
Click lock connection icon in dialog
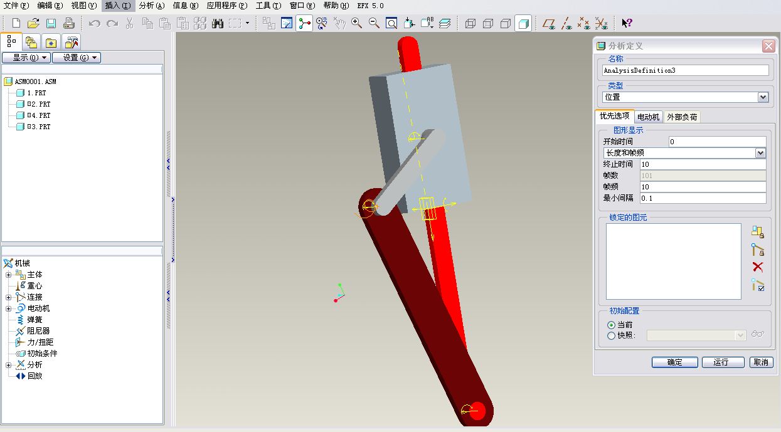pyautogui.click(x=758, y=250)
